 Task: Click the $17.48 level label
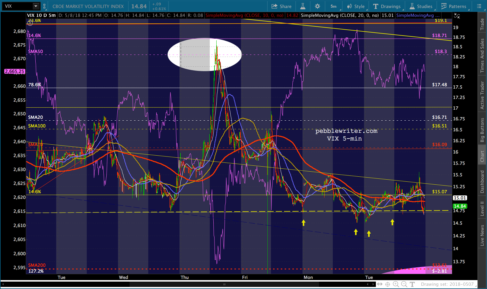439,85
